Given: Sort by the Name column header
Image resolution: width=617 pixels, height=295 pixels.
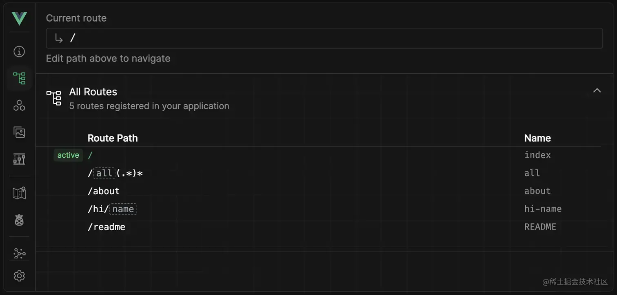Looking at the screenshot, I should coord(537,138).
